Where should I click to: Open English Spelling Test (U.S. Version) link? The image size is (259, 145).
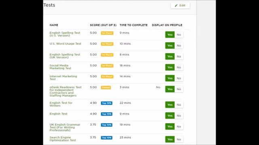pos(65,34)
